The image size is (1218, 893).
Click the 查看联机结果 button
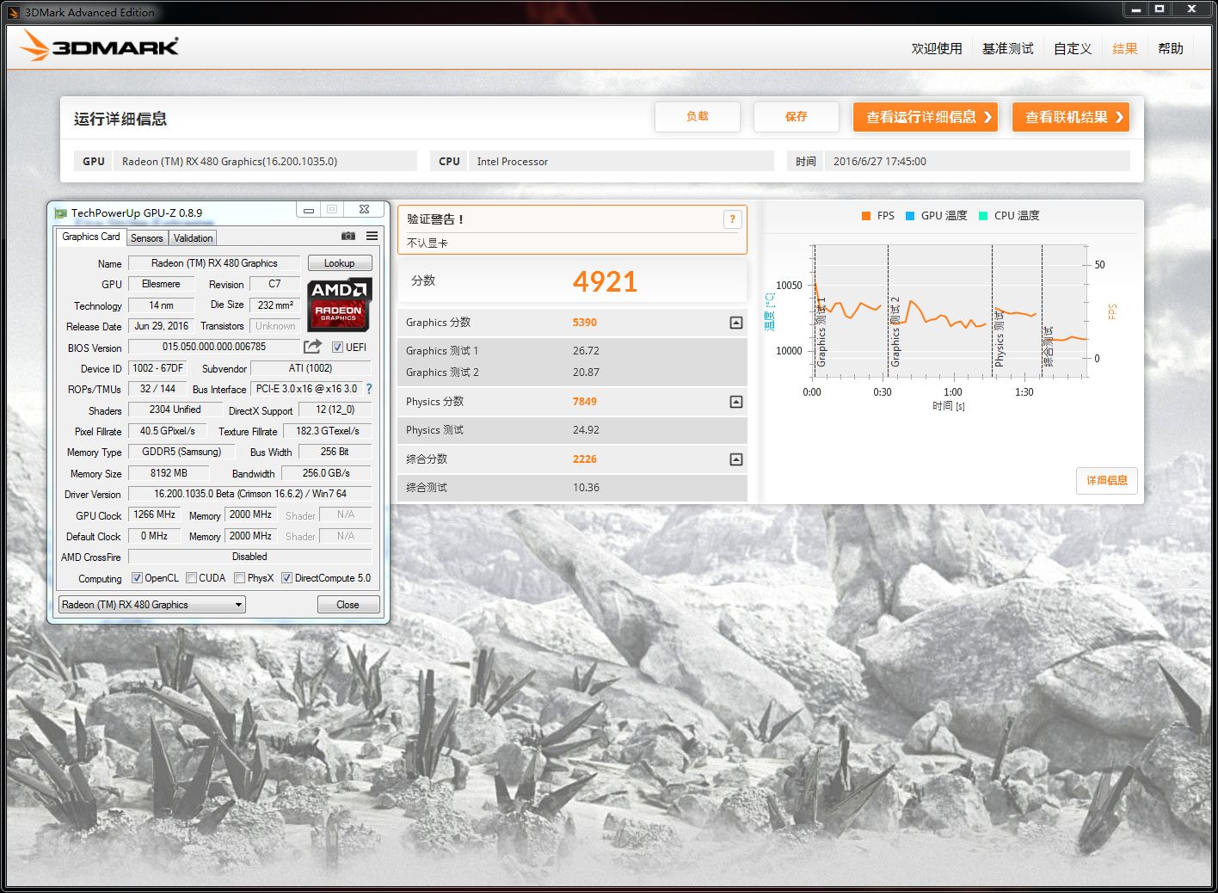click(x=1070, y=117)
